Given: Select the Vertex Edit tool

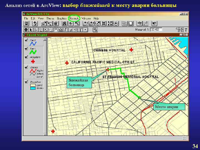Looking at the screenshot, I should [36, 30].
